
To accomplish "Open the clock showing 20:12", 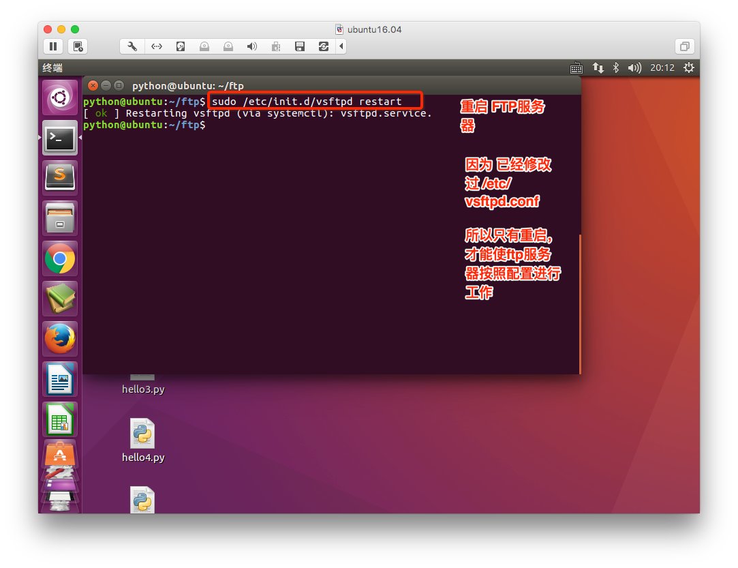I will (662, 68).
